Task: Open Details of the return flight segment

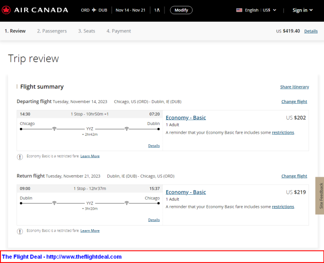Action: click(154, 220)
